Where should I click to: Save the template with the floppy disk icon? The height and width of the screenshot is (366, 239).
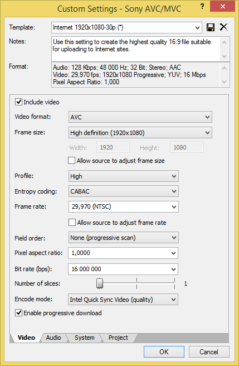pyautogui.click(x=211, y=27)
